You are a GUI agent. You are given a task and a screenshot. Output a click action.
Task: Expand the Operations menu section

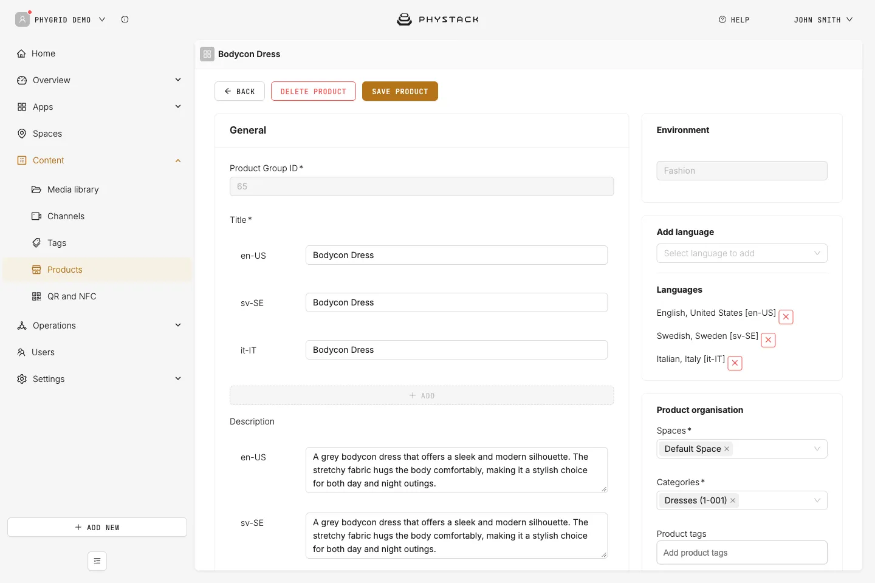coord(178,325)
